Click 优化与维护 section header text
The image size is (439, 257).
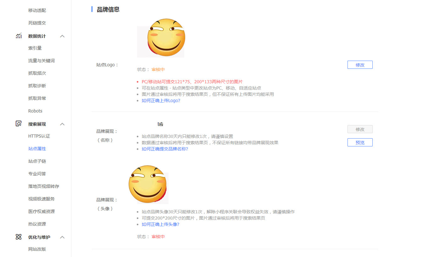[39, 237]
